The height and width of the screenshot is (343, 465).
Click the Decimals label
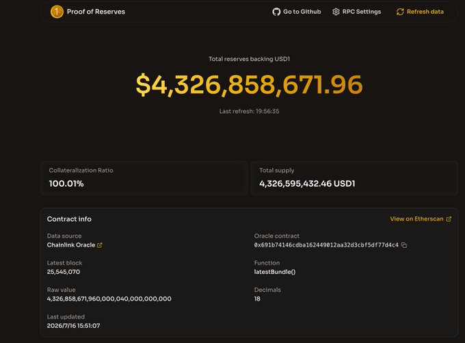pyautogui.click(x=267, y=290)
